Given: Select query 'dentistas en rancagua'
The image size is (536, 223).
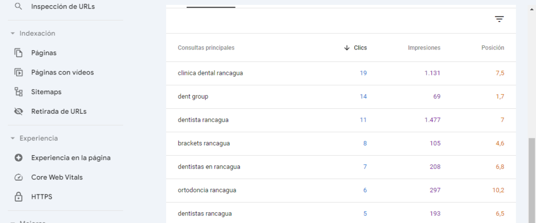Looking at the screenshot, I should click(x=209, y=167).
